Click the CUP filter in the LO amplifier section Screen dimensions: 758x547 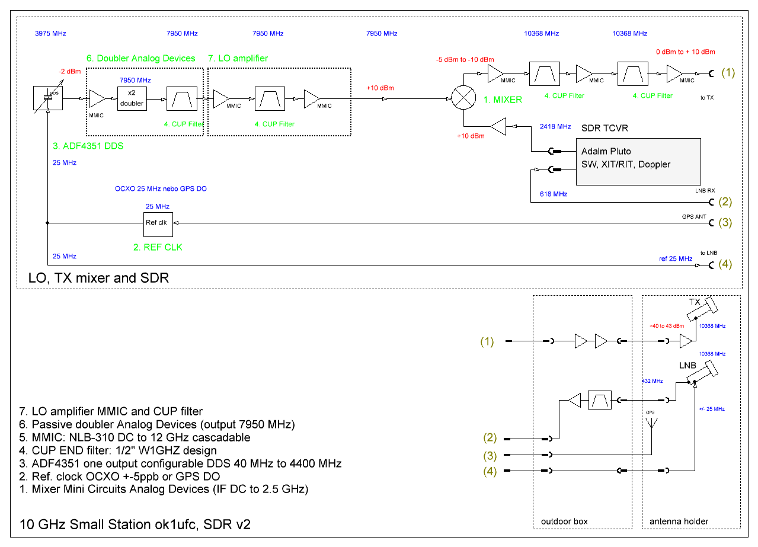click(x=270, y=99)
